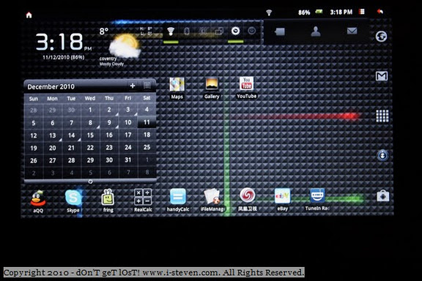The height and width of the screenshot is (281, 422).
Task: Open the status bar menu icon
Action: 362,12
